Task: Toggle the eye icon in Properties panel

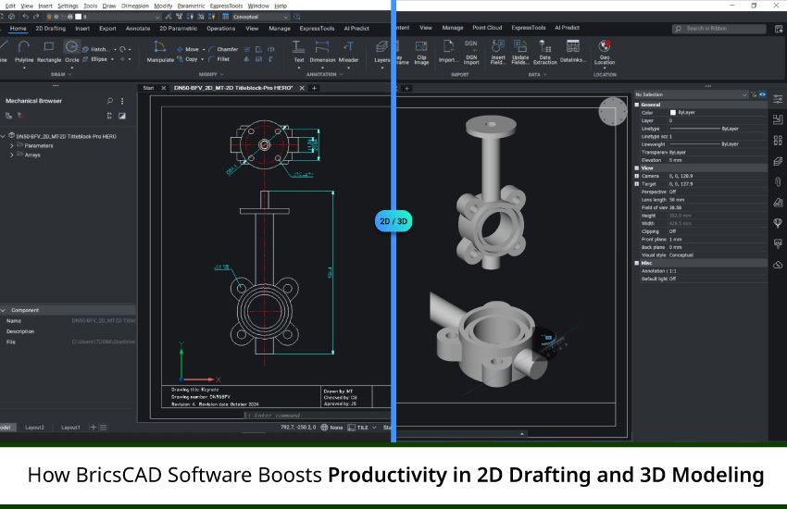Action: click(762, 94)
